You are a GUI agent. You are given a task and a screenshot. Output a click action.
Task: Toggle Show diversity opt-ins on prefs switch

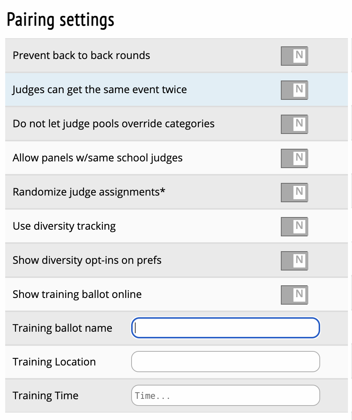294,260
